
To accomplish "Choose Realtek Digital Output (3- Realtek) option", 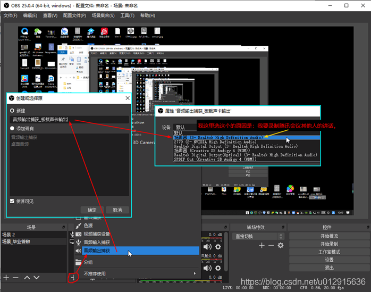I will (x=246, y=146).
